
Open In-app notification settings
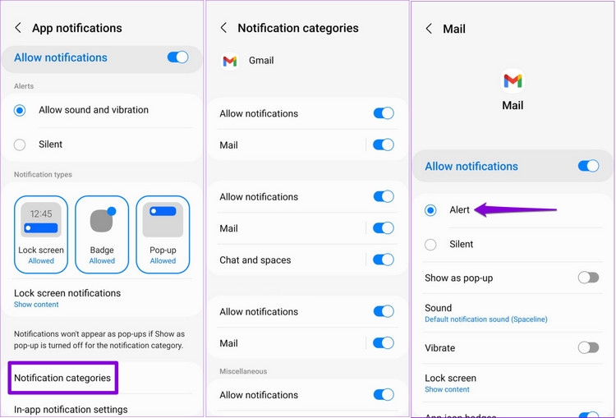coord(71,409)
